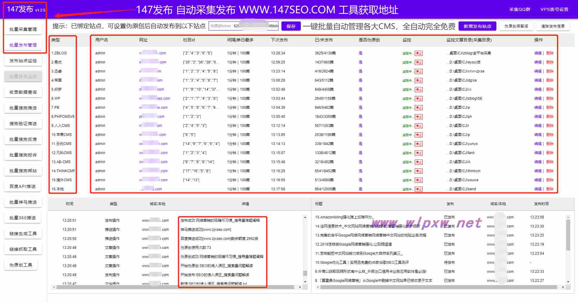Stop monitoring for the 16.本地 row
The height and width of the screenshot is (303, 578).
click(x=419, y=189)
